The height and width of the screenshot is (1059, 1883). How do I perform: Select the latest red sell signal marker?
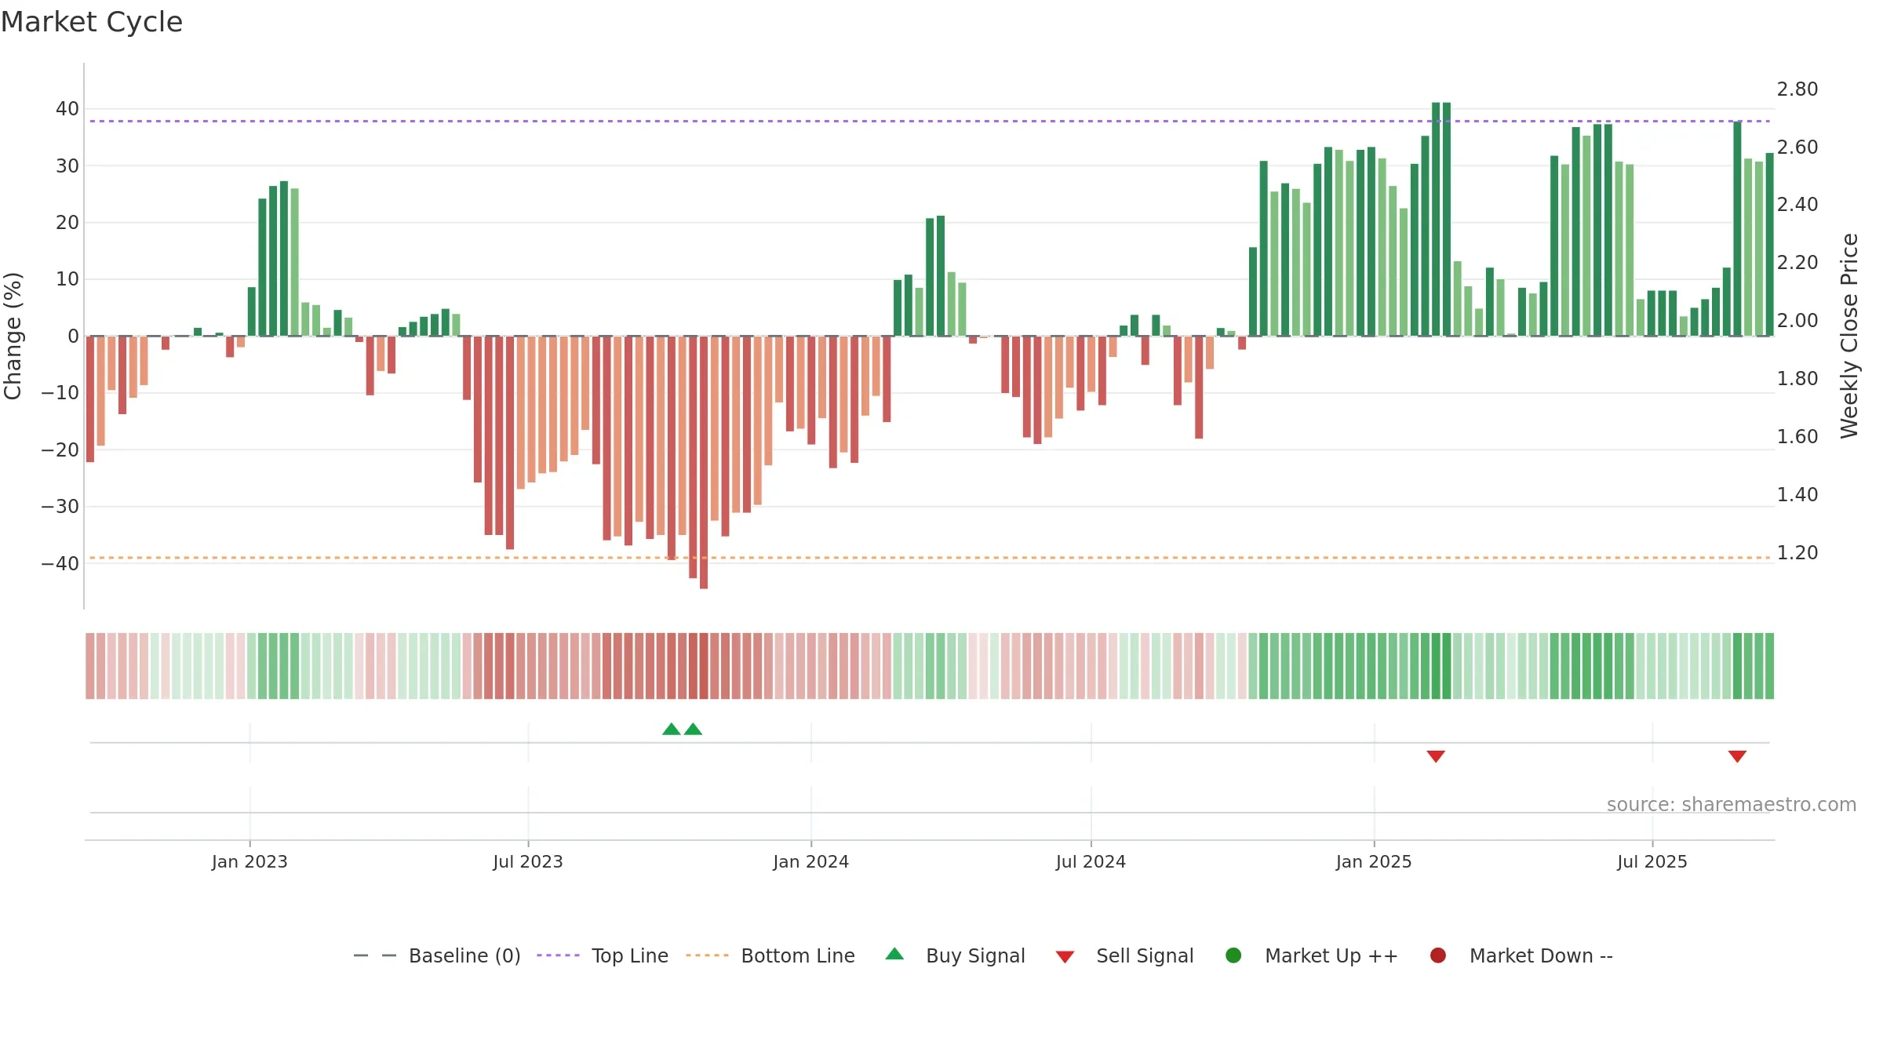pos(1737,756)
